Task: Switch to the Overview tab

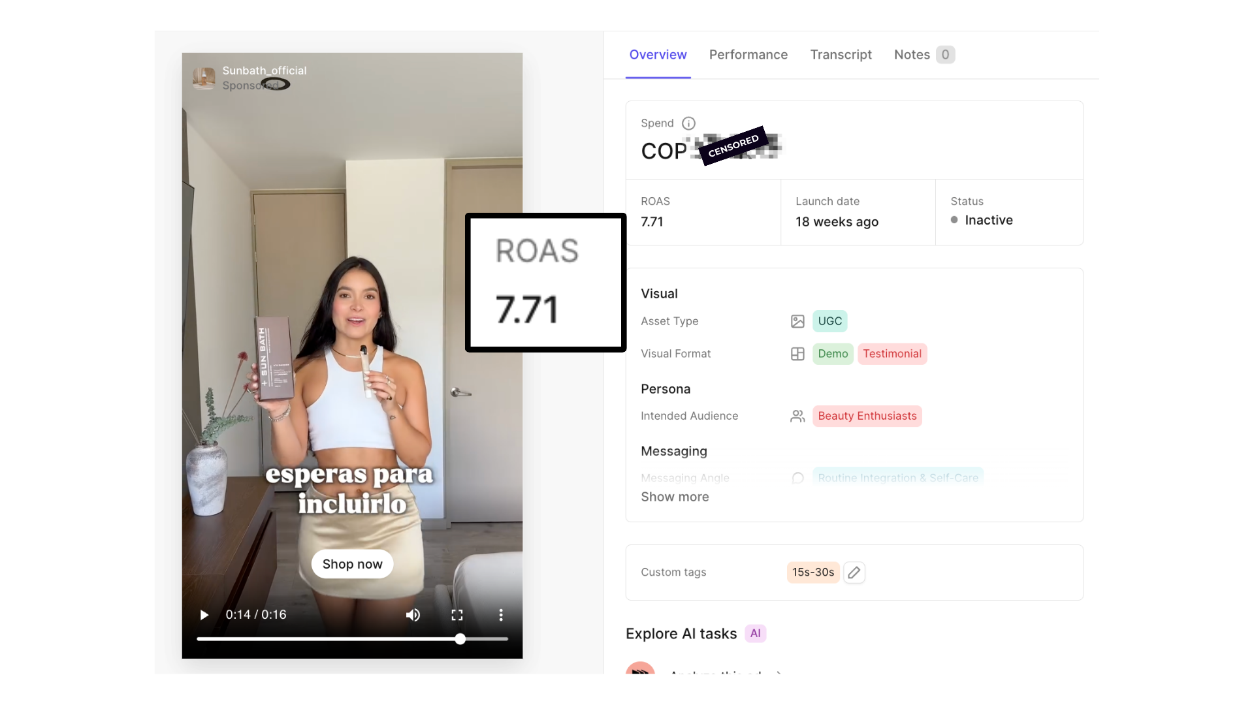Action: click(658, 55)
